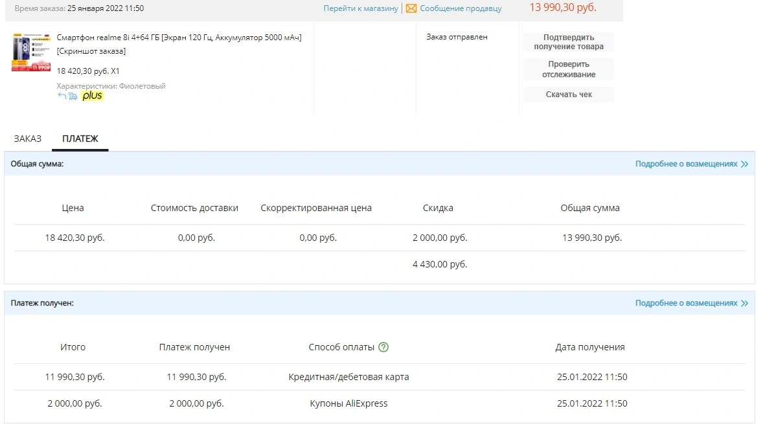The width and height of the screenshot is (763, 428).
Task: Click the status text Заказ отправлен
Action: pos(457,37)
